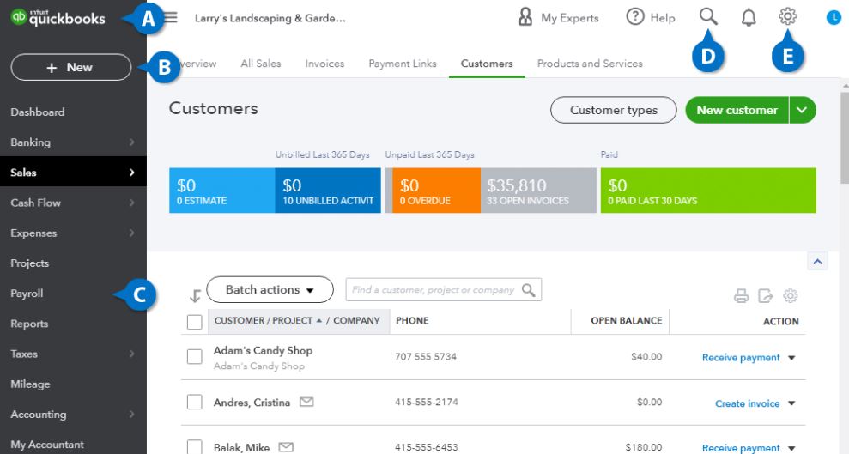Click the export to Excel icon
This screenshot has width=849, height=454.
point(766,295)
